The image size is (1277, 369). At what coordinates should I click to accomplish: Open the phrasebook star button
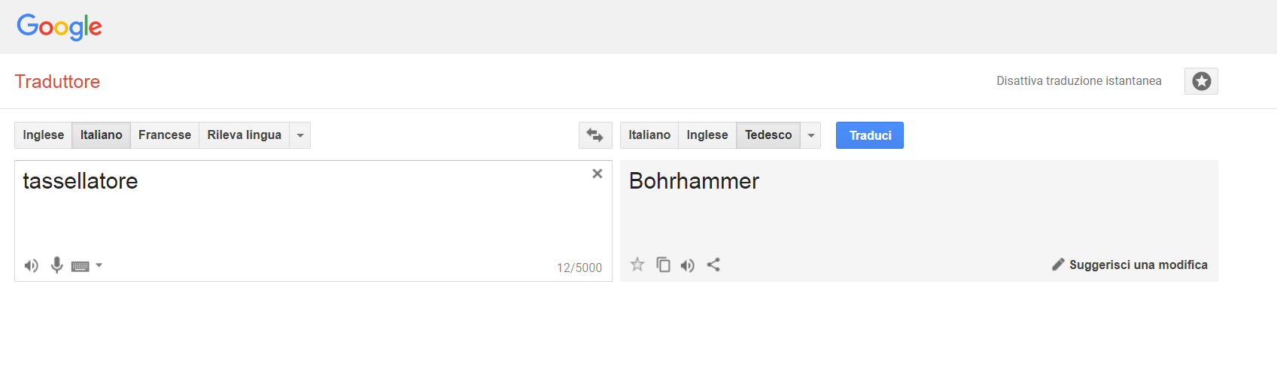pyautogui.click(x=1201, y=81)
